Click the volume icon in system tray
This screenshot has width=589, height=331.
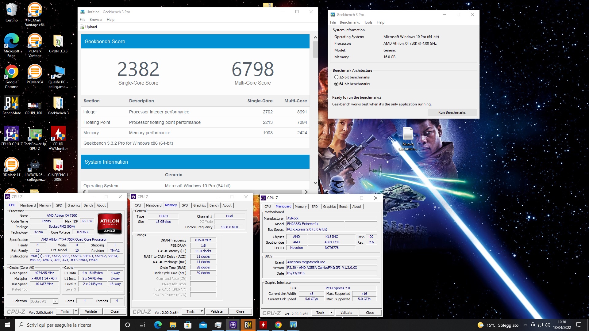coord(548,325)
